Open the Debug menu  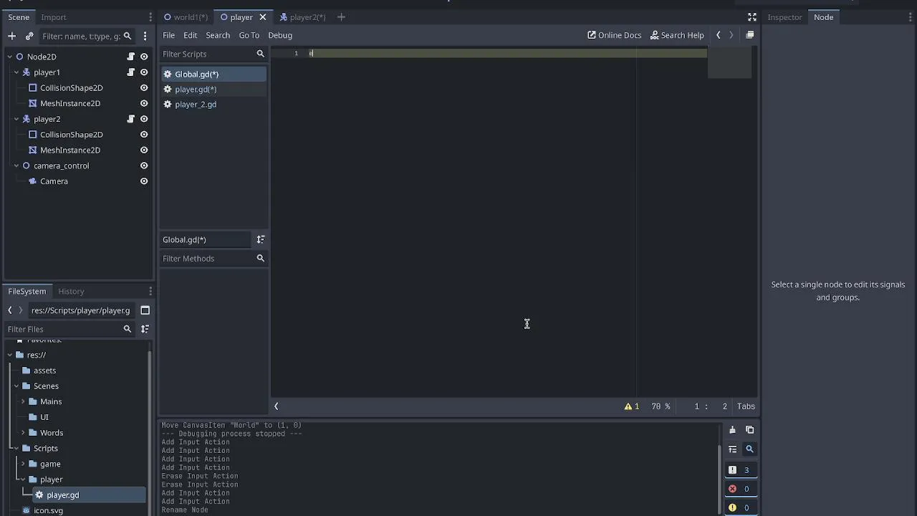click(x=280, y=35)
